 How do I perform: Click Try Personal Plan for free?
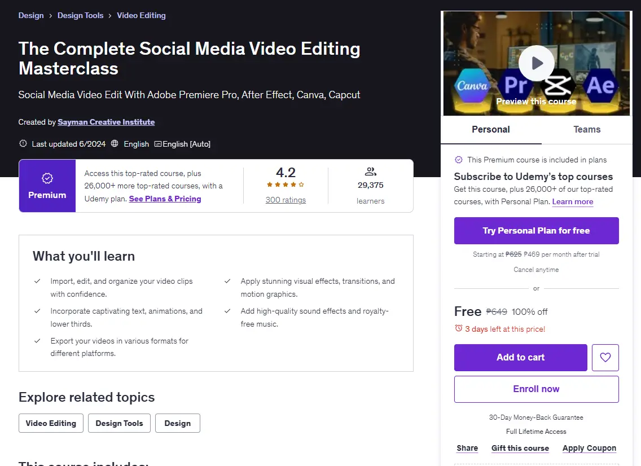[537, 231]
